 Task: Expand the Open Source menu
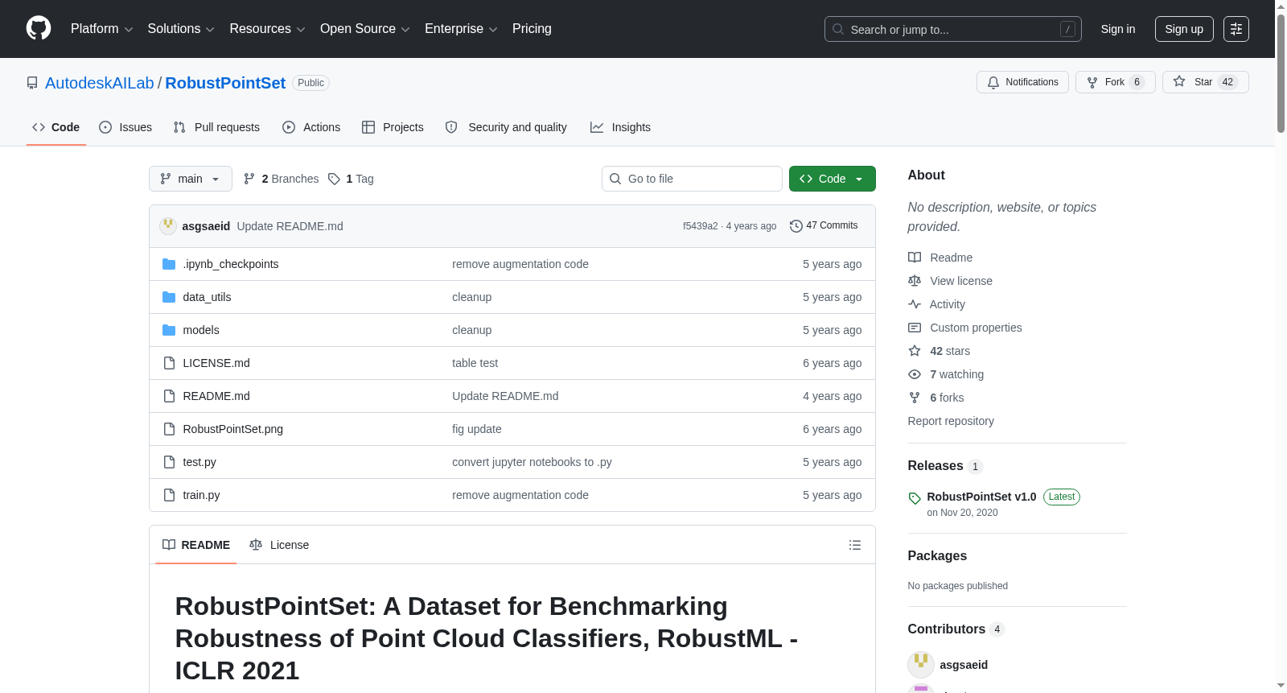click(x=365, y=29)
